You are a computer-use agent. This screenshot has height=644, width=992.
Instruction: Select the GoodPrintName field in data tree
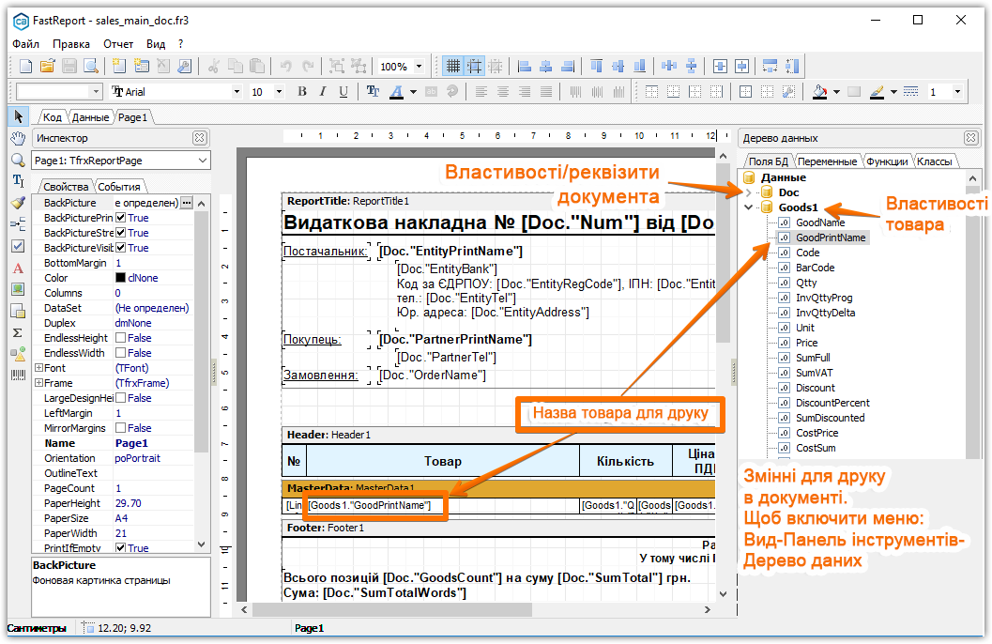(x=830, y=238)
